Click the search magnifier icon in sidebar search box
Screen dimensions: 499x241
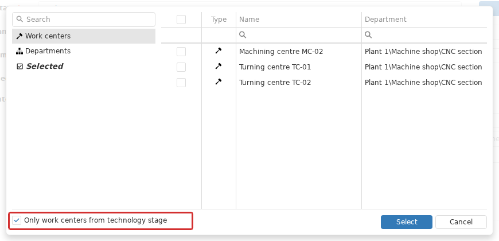point(20,19)
